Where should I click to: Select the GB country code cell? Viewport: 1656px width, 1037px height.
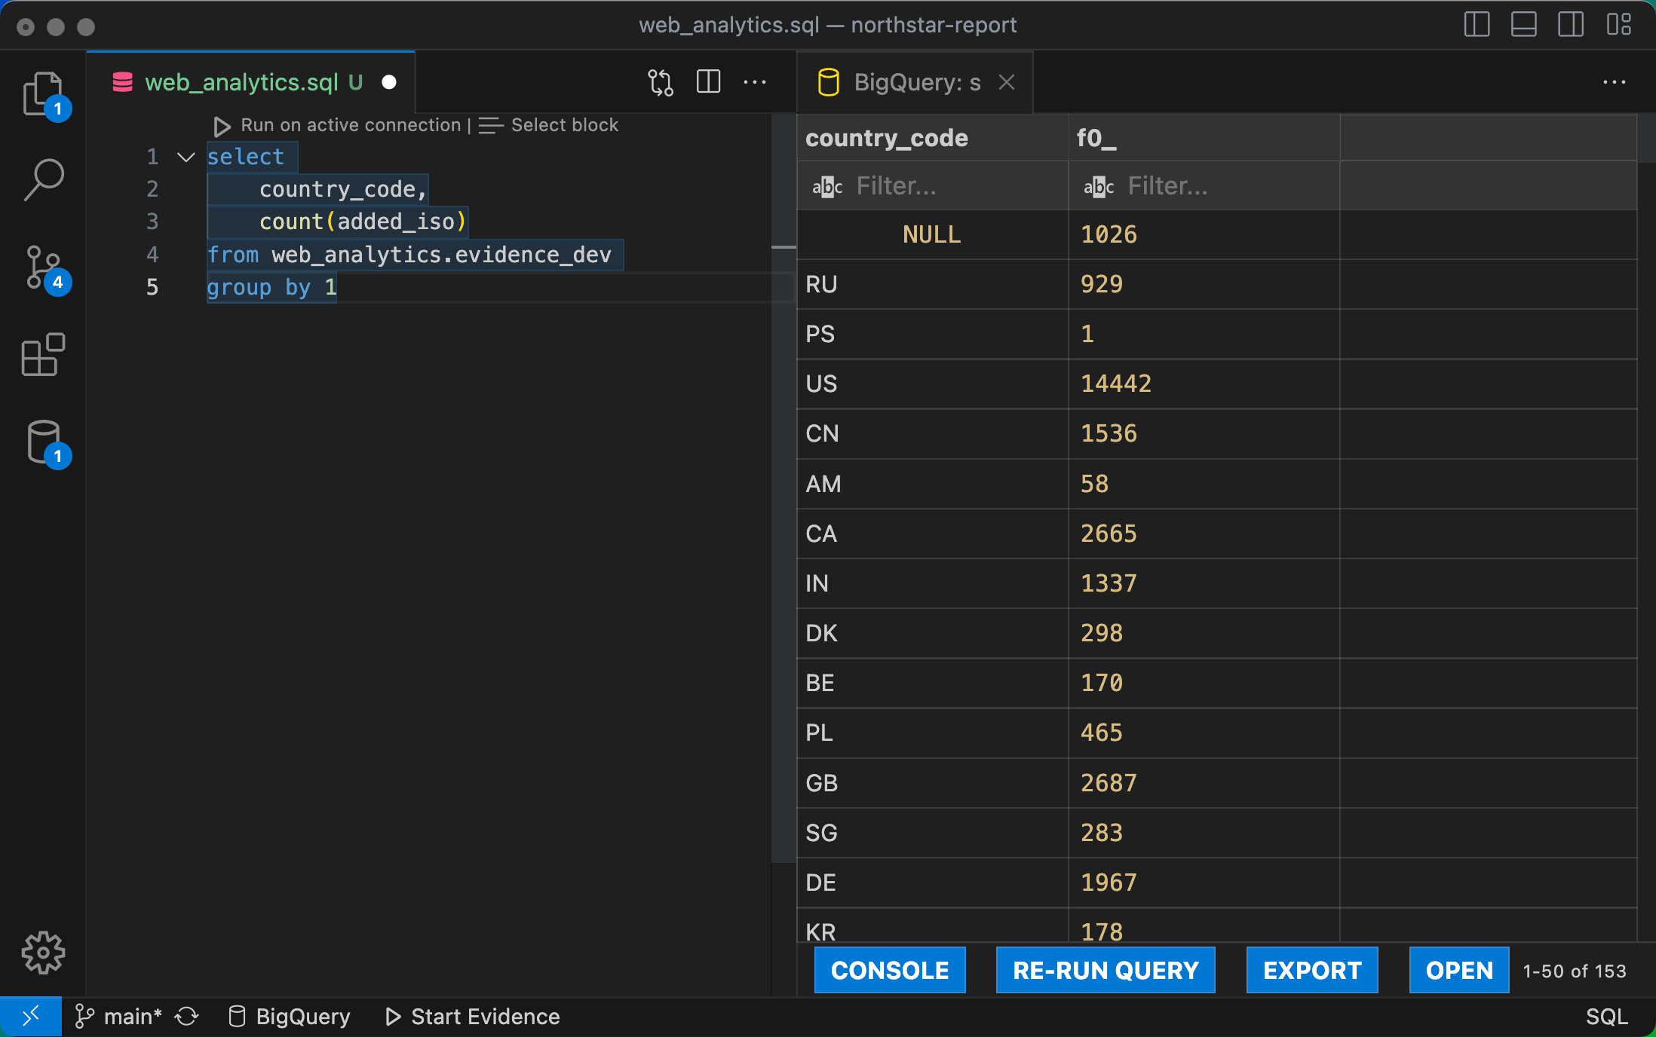coord(932,783)
